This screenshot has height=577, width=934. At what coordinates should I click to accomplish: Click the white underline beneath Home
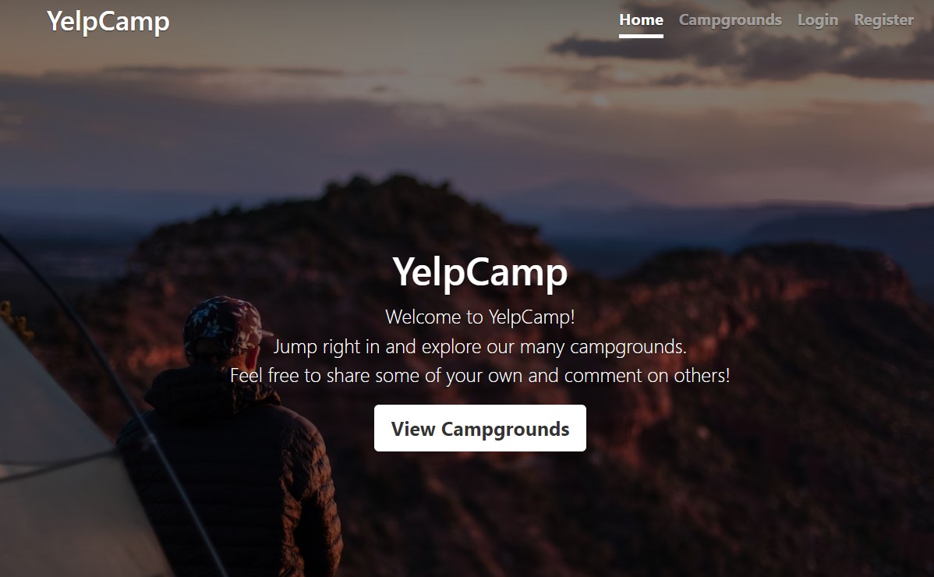(641, 36)
